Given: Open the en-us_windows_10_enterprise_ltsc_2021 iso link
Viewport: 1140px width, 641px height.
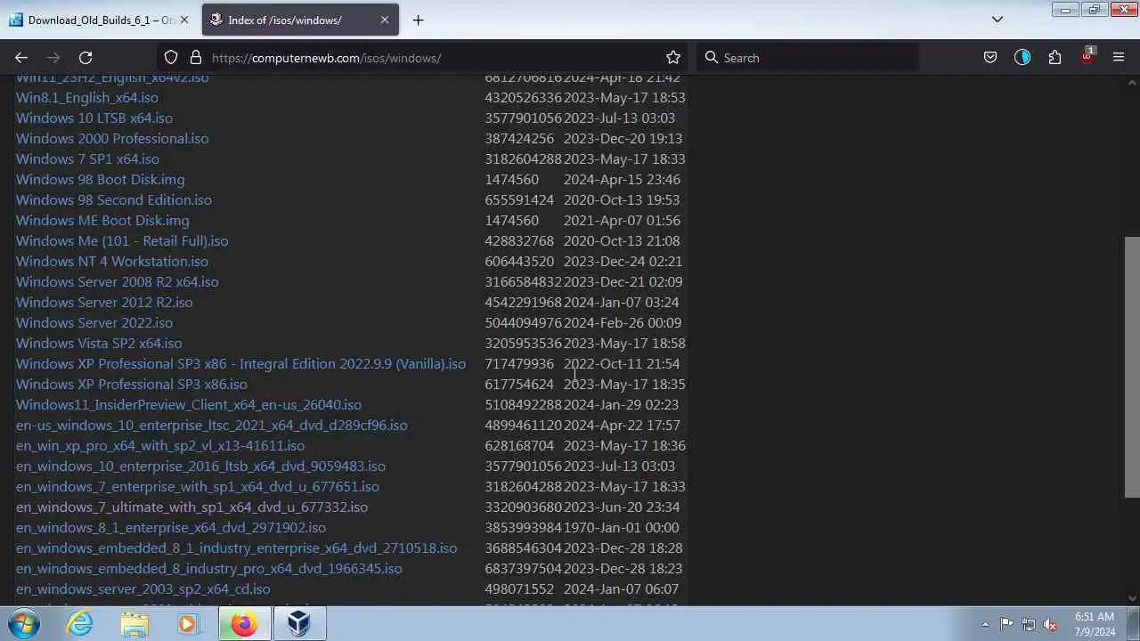Looking at the screenshot, I should coord(211,425).
